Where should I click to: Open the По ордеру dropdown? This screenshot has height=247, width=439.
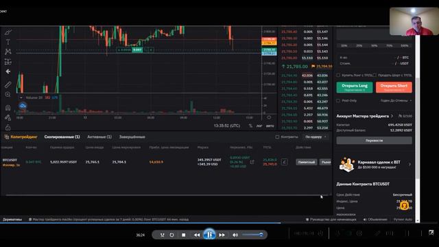click(x=316, y=137)
